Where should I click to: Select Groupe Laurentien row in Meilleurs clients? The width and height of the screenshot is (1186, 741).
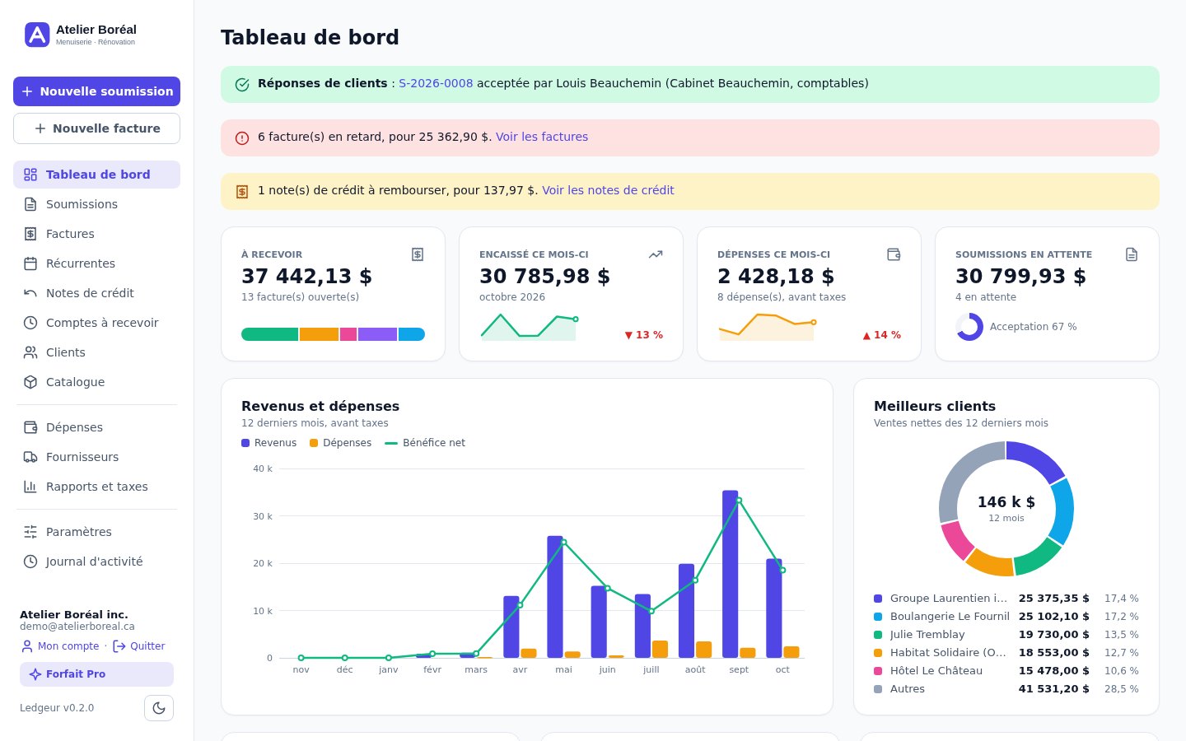tap(1006, 599)
